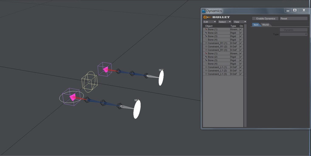The width and height of the screenshot is (311, 156).
Task: Click the Bullet logo in Dynamics panel
Action: (217, 17)
